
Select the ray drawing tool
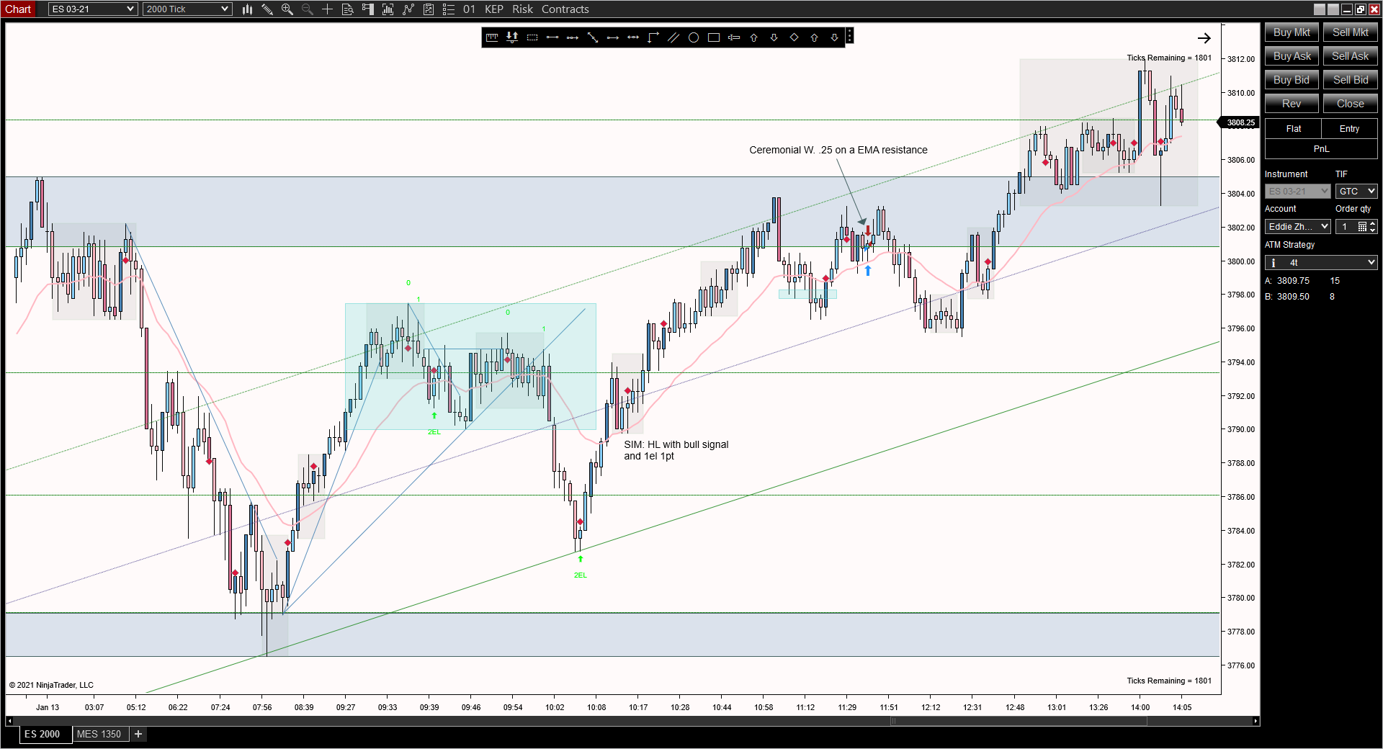click(573, 37)
